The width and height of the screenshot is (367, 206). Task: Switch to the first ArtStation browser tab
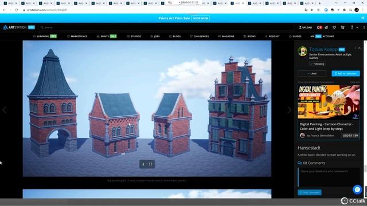[10, 3]
